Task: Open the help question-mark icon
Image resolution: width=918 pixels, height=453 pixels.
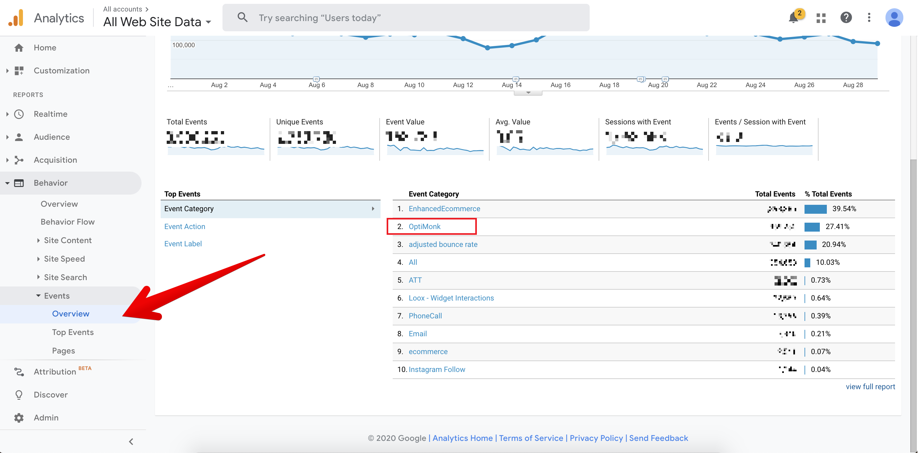Action: click(x=846, y=18)
